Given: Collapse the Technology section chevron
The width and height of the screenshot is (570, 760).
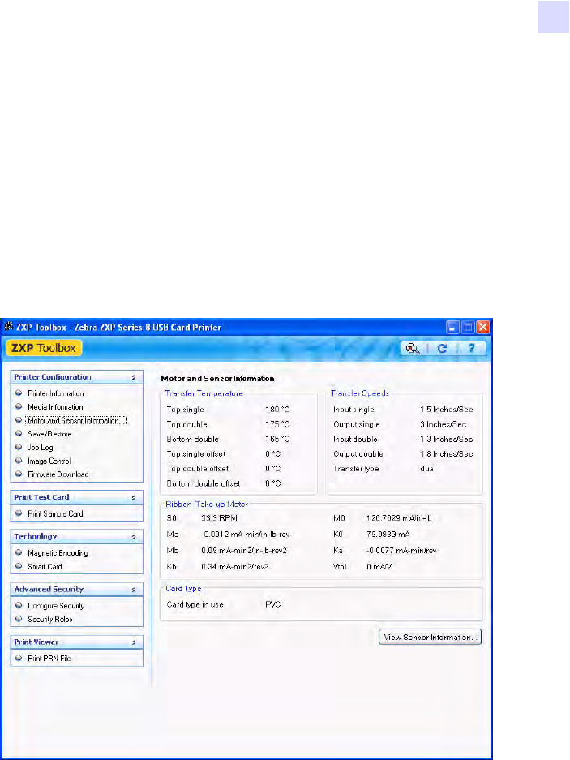Looking at the screenshot, I should click(x=134, y=537).
